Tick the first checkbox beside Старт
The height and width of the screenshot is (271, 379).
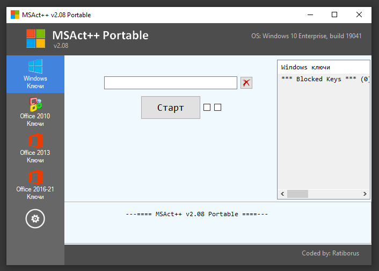pos(207,108)
